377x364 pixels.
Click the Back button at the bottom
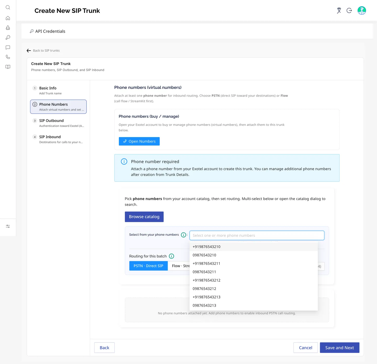104,348
